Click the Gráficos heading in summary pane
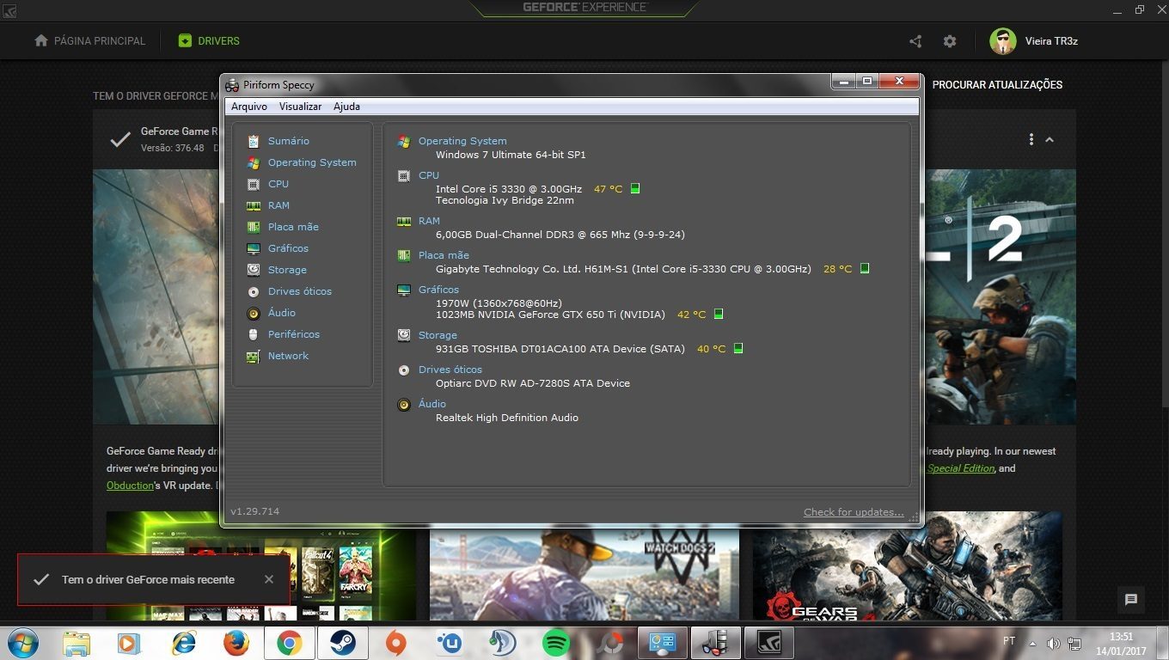Image resolution: width=1169 pixels, height=660 pixels. click(438, 290)
